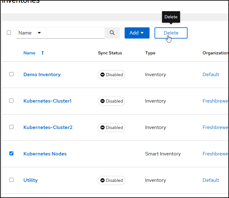
Task: Click Disabled sync status for Kubernetes-Cluster2
Action: (112, 128)
